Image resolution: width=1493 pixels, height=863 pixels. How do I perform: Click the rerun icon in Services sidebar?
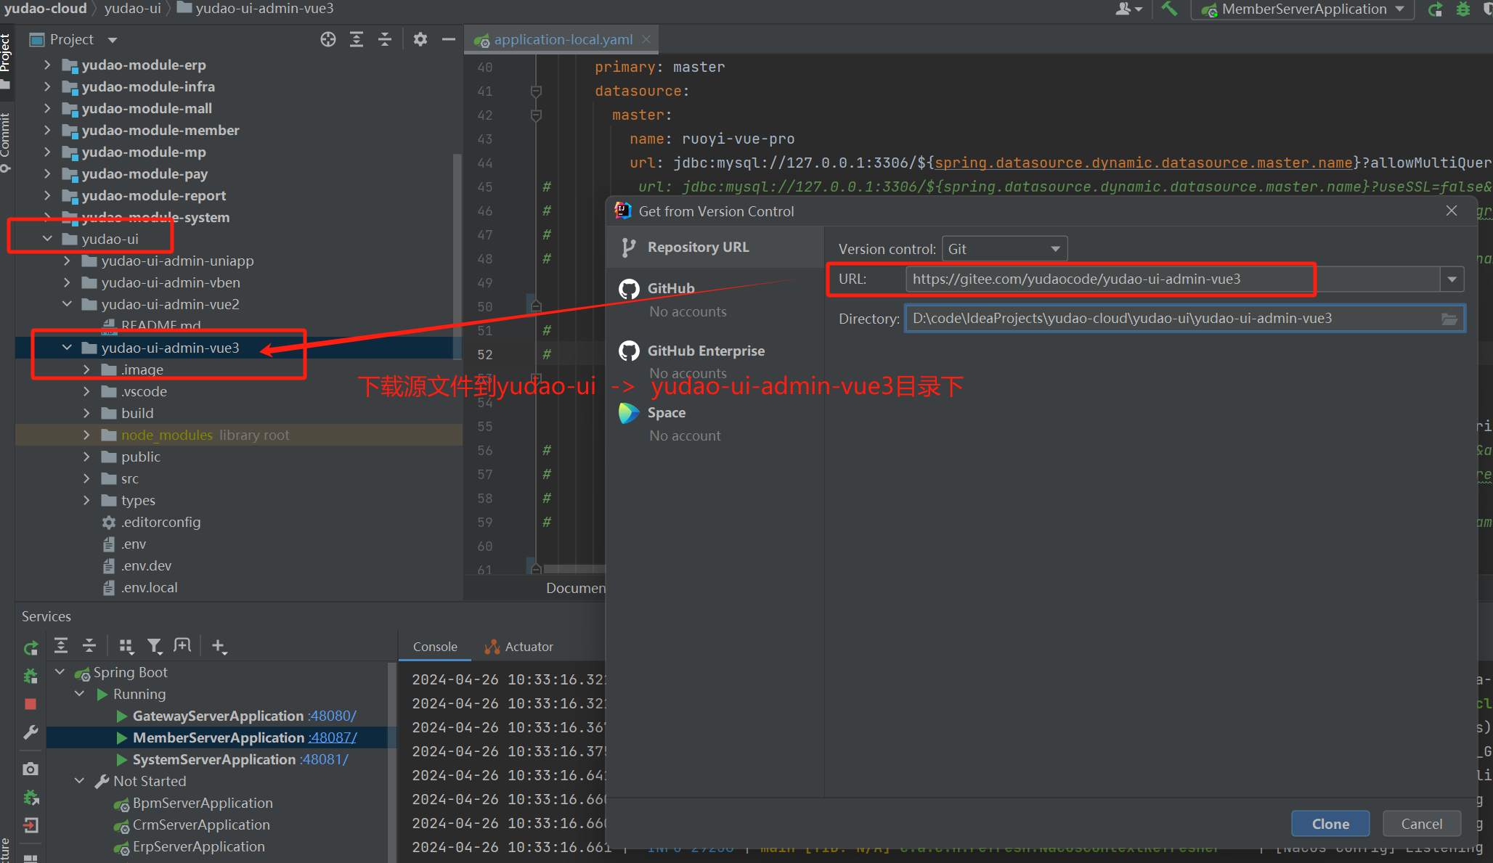pos(30,647)
